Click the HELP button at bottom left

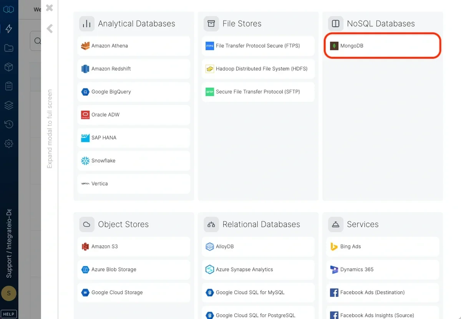[8, 314]
